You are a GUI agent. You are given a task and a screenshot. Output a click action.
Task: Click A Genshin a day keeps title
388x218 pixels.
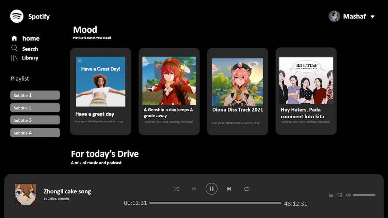tap(168, 113)
